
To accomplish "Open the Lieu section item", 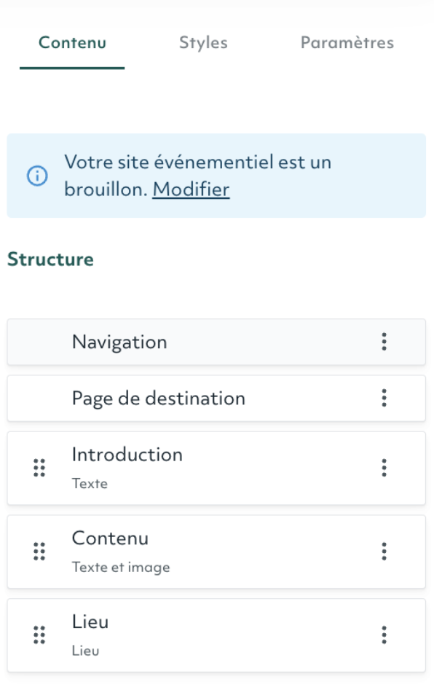I will pos(216,635).
